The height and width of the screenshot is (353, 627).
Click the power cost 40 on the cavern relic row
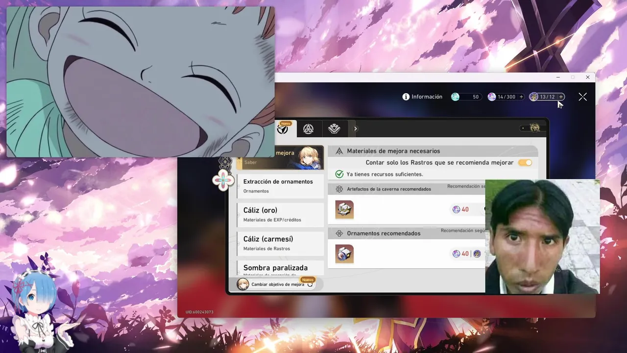tap(460, 209)
